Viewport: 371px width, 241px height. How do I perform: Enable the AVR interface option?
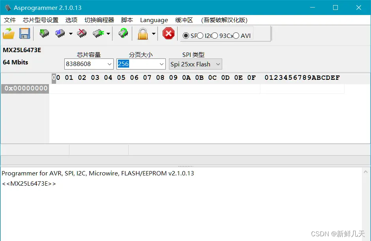(236, 35)
